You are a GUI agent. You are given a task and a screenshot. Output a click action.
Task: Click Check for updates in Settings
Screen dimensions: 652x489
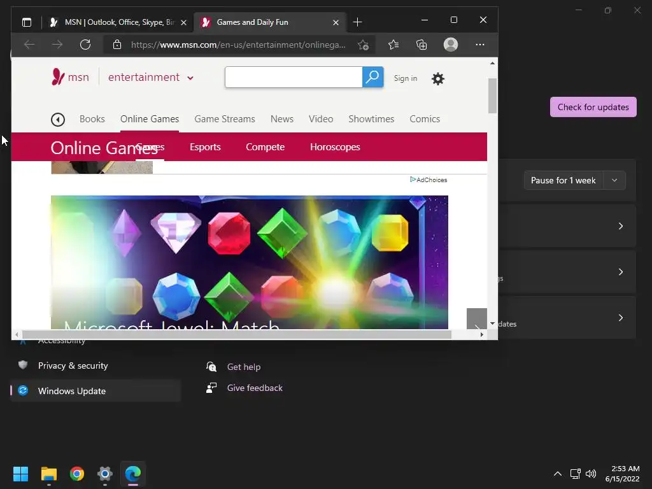point(593,107)
